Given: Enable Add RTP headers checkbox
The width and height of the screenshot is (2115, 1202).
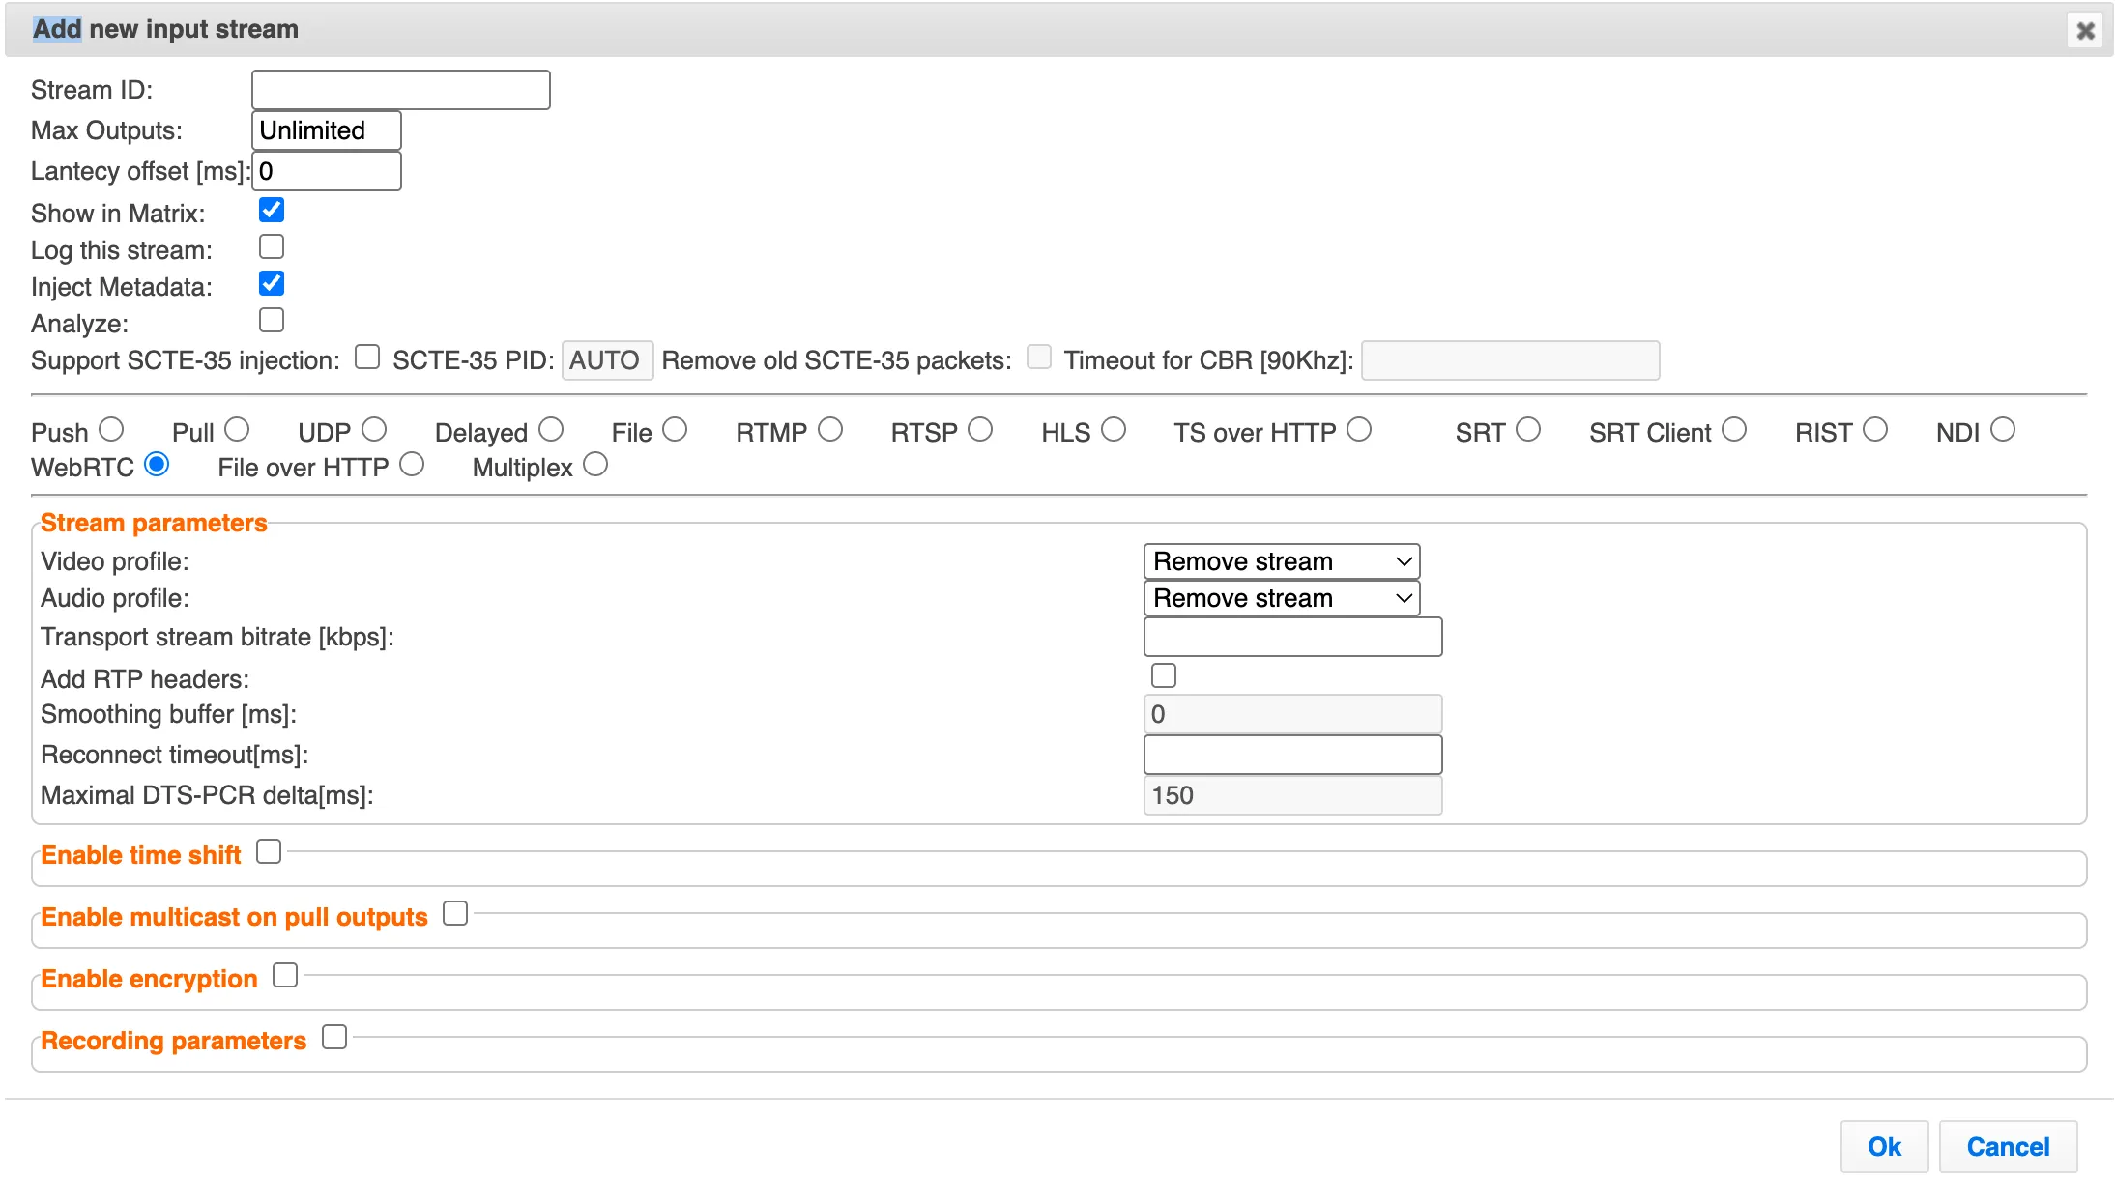Looking at the screenshot, I should [1164, 675].
